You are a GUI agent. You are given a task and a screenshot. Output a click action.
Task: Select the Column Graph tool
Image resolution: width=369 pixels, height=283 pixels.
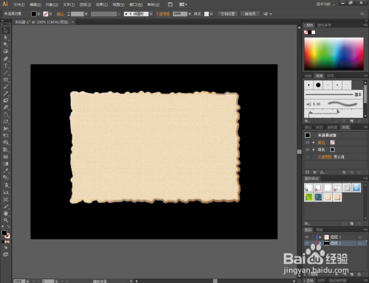6,192
